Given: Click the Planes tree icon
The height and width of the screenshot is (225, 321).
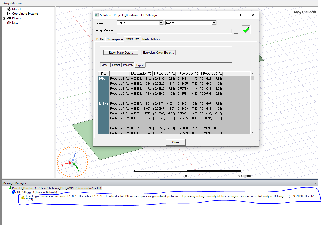Looking at the screenshot, I should 9,18.
